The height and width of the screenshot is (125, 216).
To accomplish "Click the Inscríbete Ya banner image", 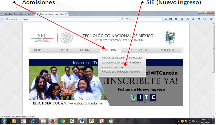I will coord(106,83).
